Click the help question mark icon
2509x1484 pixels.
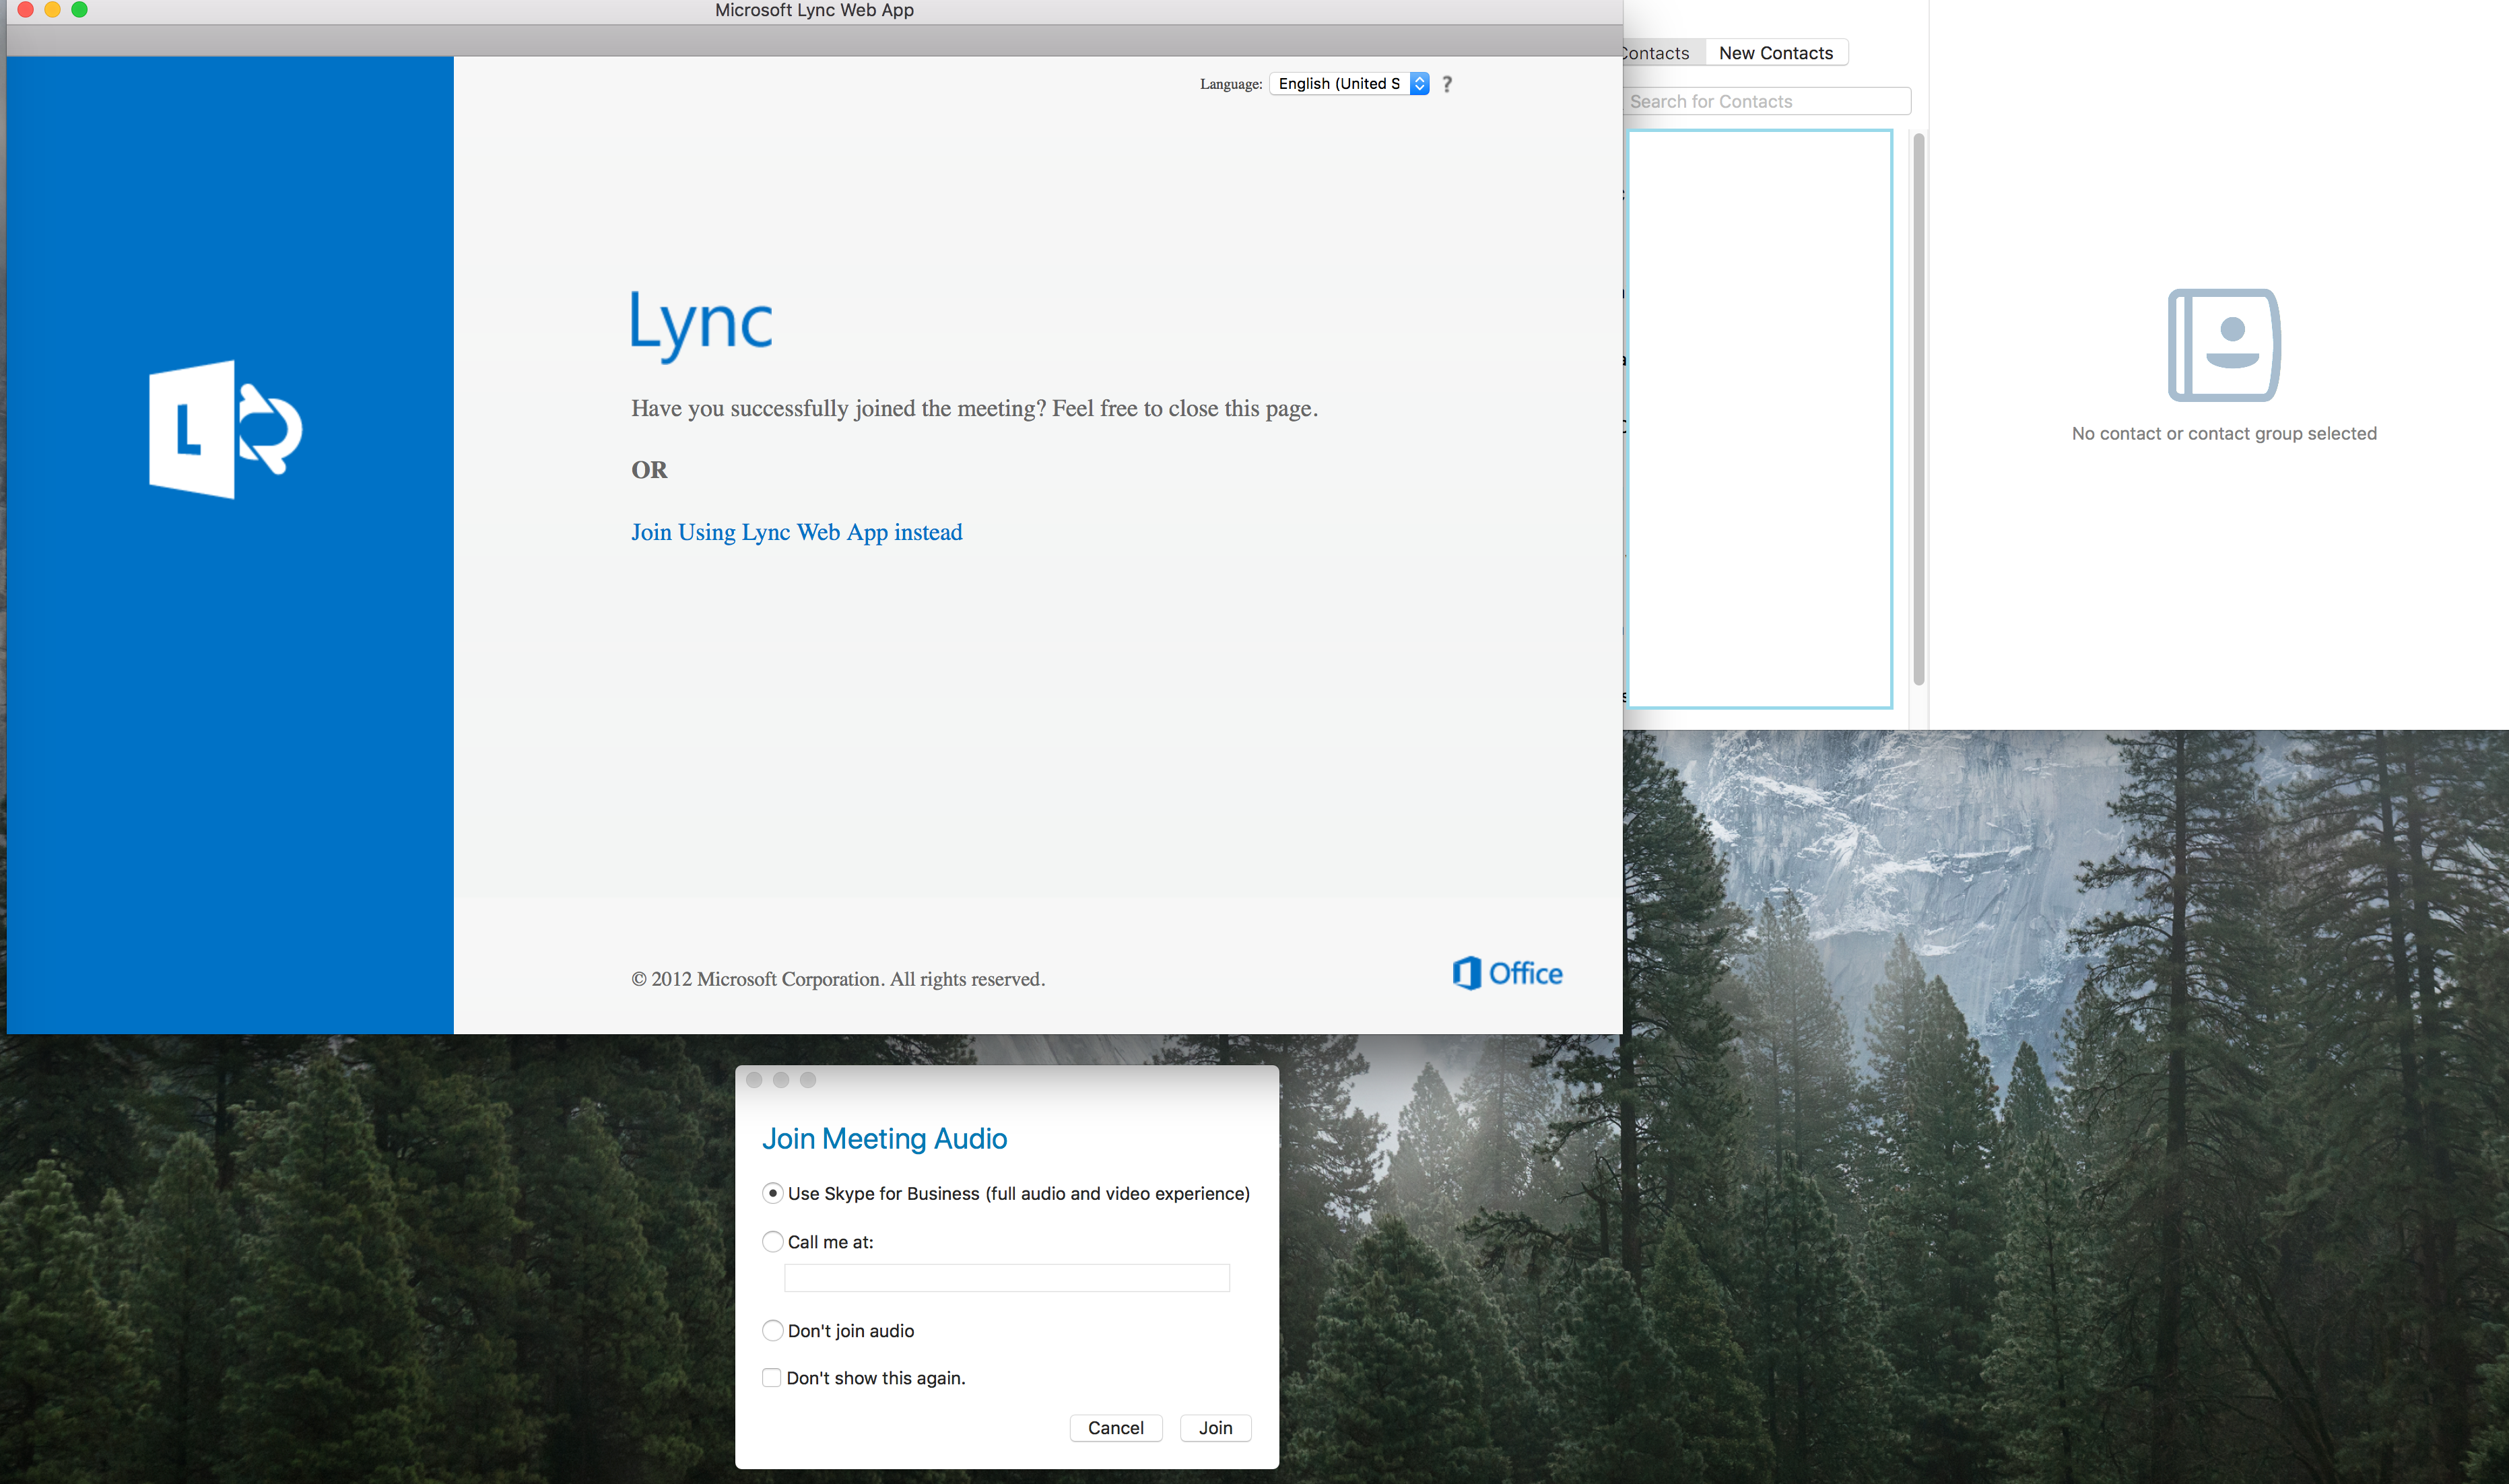[1446, 84]
